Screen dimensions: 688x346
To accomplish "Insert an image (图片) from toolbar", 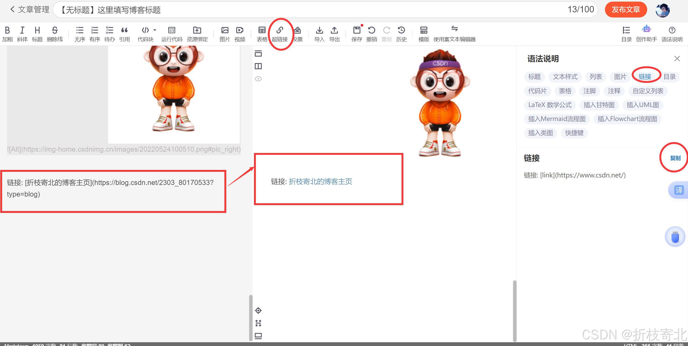I will (x=225, y=34).
